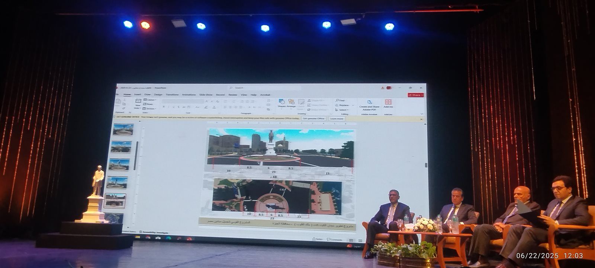Open the Home ribbon tab

pos(127,95)
